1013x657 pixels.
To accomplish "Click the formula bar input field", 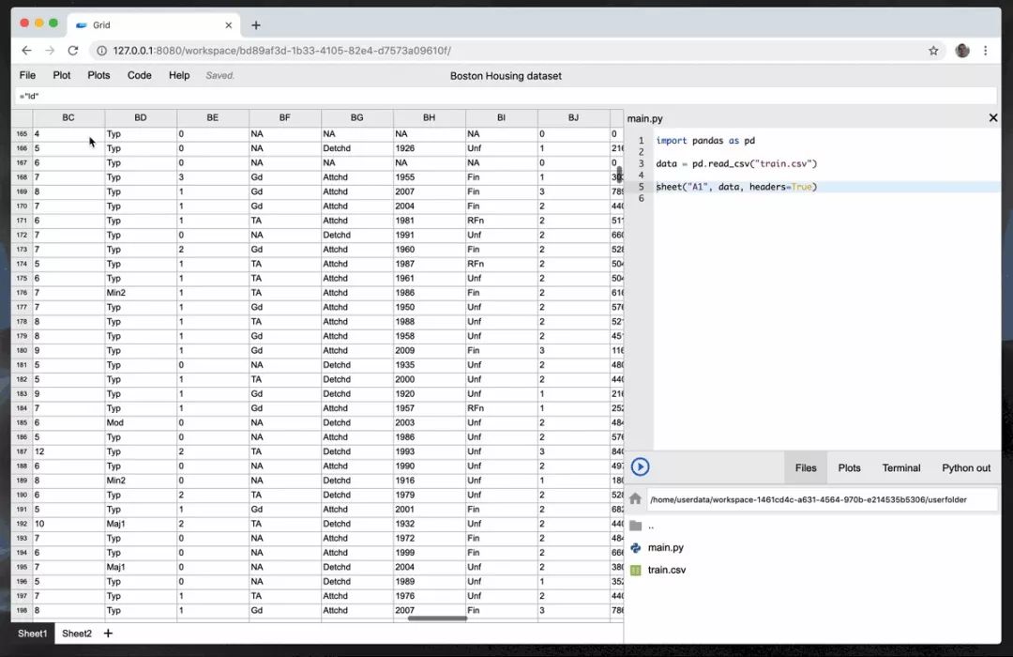I will (x=506, y=96).
